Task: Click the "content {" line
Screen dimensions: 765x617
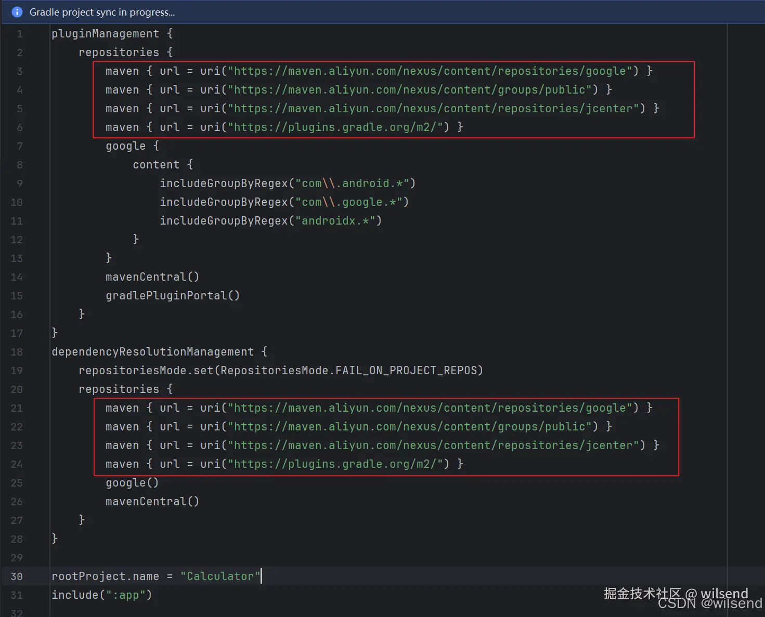Action: pos(163,165)
